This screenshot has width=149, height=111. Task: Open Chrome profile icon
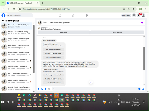click(140, 9)
